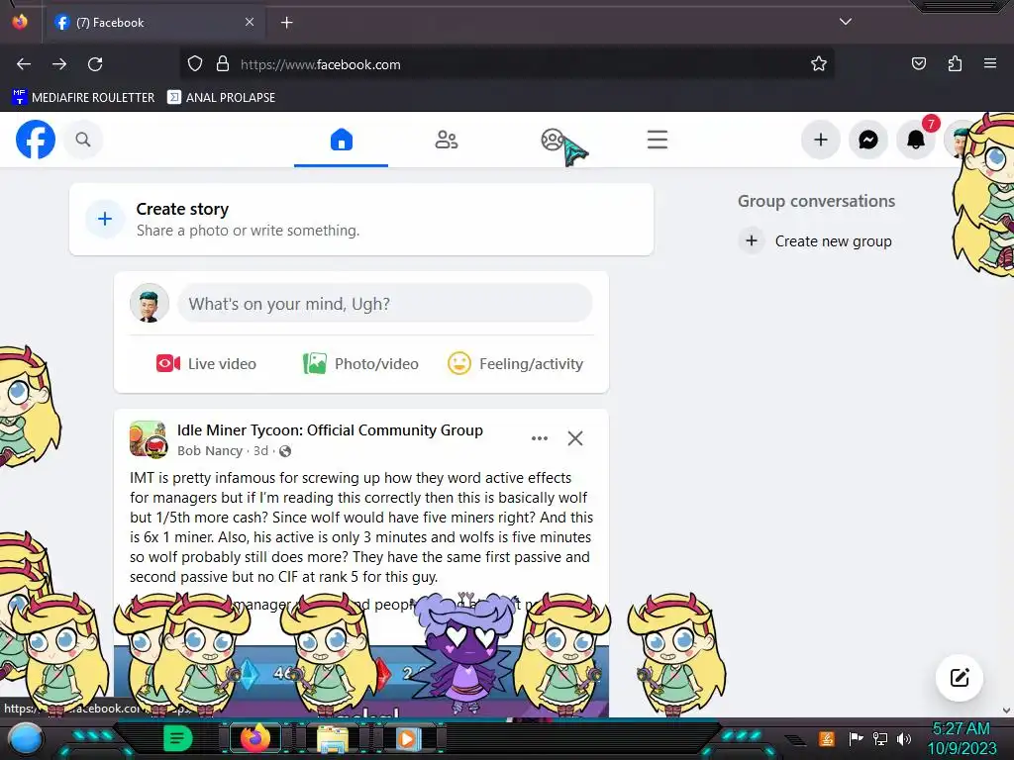This screenshot has width=1014, height=760.
Task: Open Messenger chats
Action: point(867,140)
